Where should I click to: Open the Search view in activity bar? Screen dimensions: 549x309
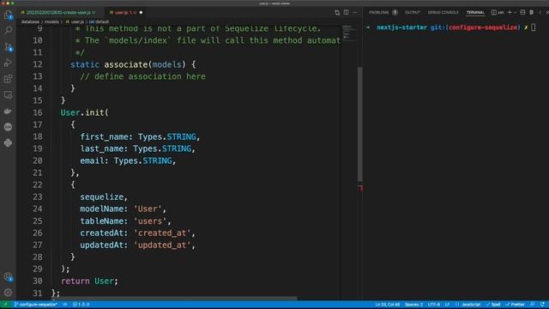tap(8, 31)
